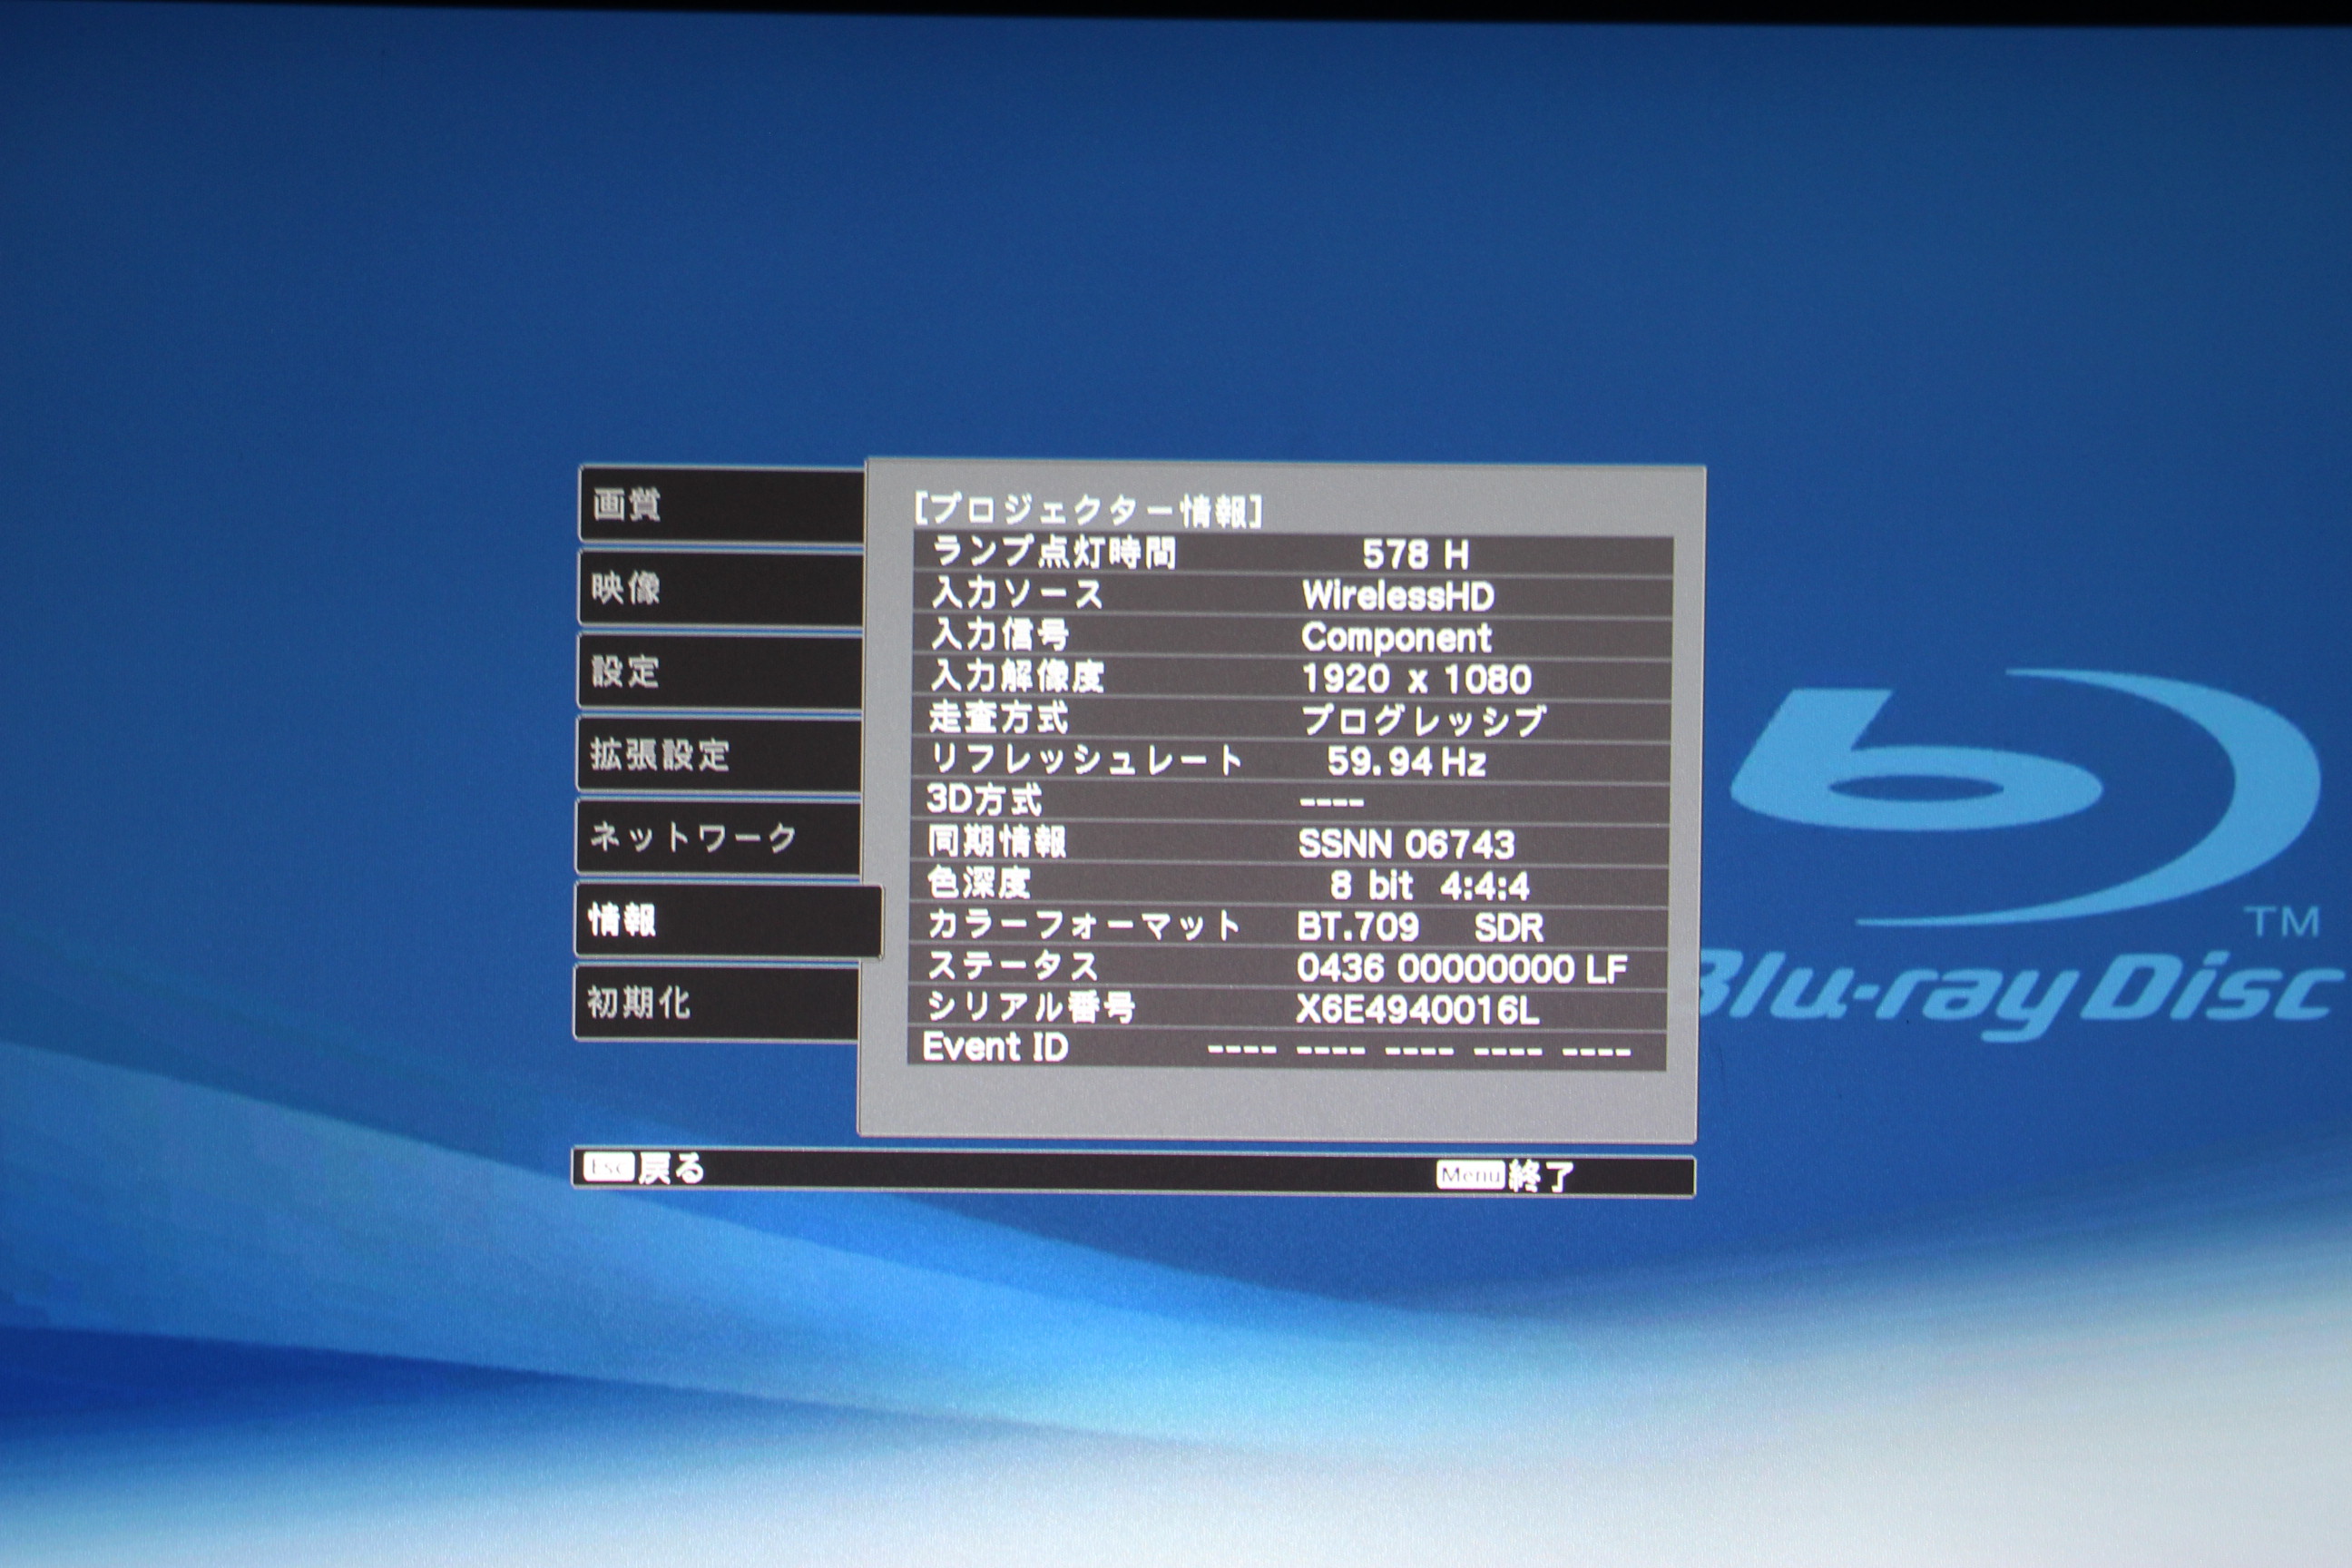The width and height of the screenshot is (2352, 1568).
Task: Select the リフレッシュレート row label
Action: coord(1086,760)
